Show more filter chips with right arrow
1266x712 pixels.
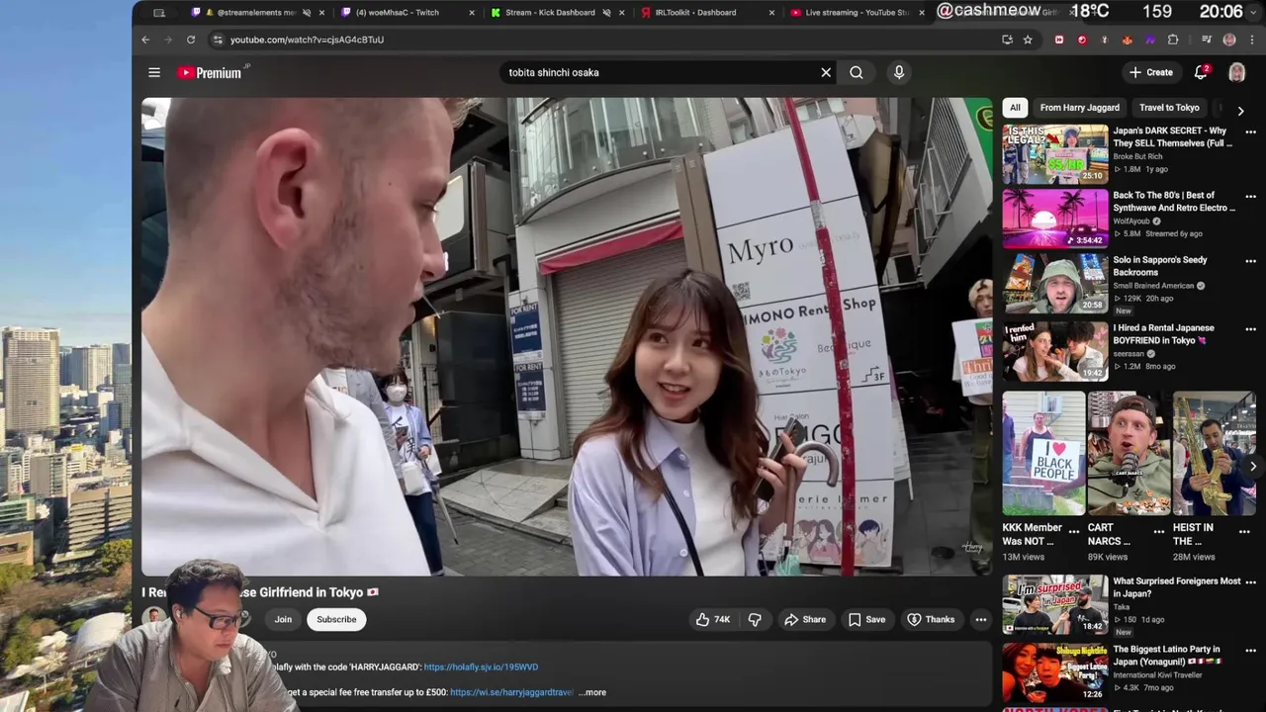click(1240, 111)
